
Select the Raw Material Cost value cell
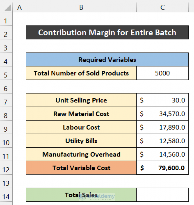[162, 114]
